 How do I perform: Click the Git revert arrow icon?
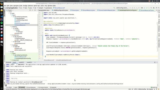click(151, 8)
